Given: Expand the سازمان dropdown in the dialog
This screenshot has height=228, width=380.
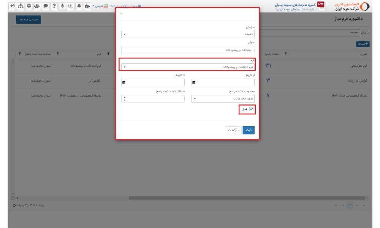Looking at the screenshot, I should (x=188, y=35).
